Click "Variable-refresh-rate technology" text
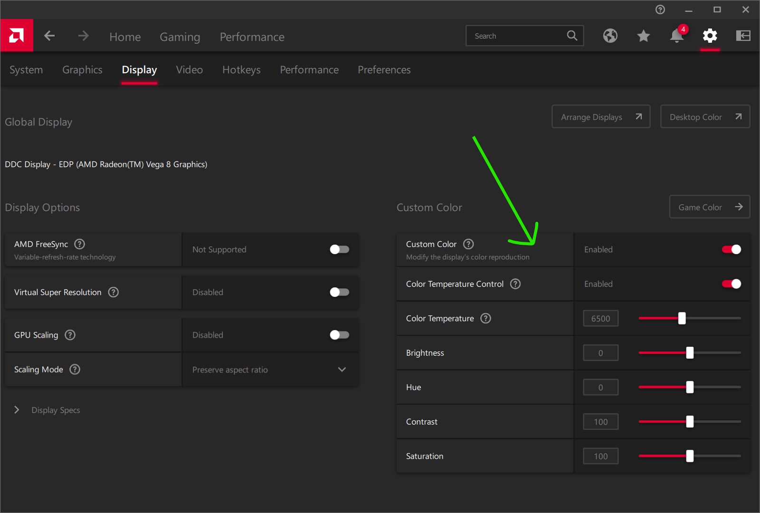The width and height of the screenshot is (760, 513). tap(65, 257)
